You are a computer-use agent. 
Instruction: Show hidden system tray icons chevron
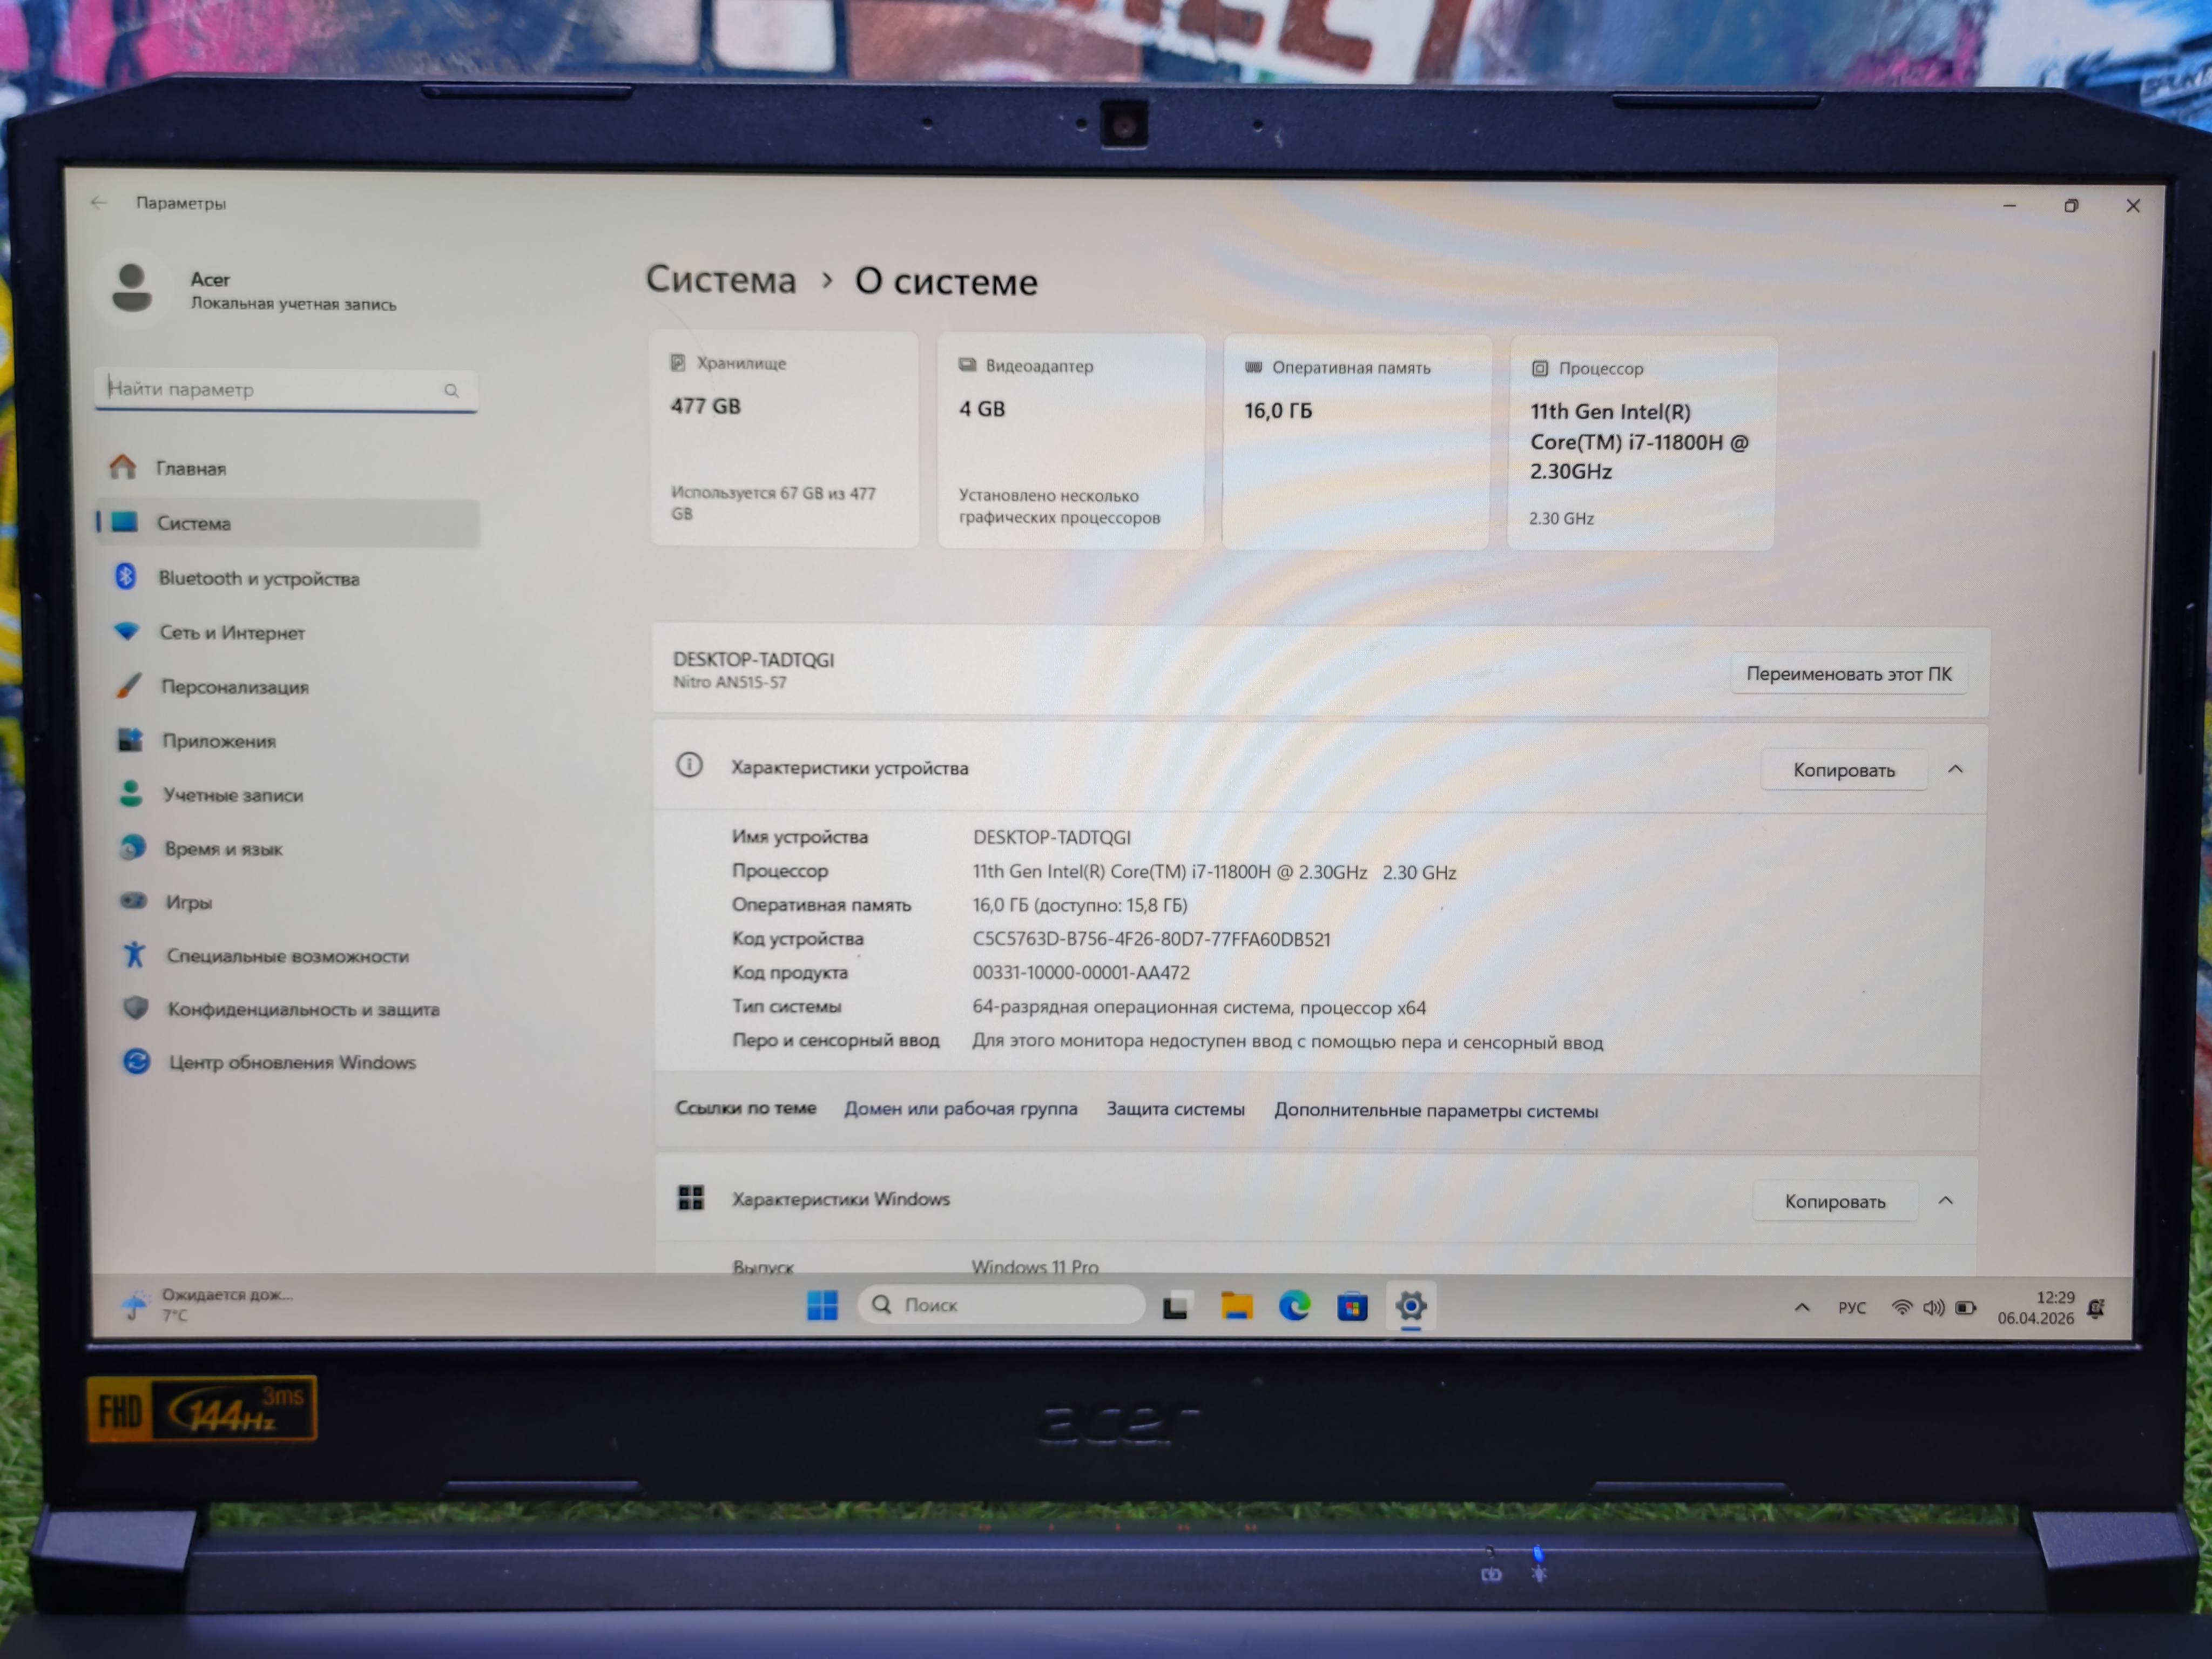point(1802,1307)
